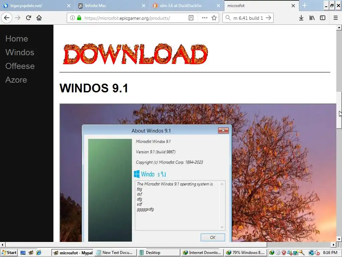
Task: Switch to idm 3.6 at DuckDuckGo tab
Action: click(187, 6)
